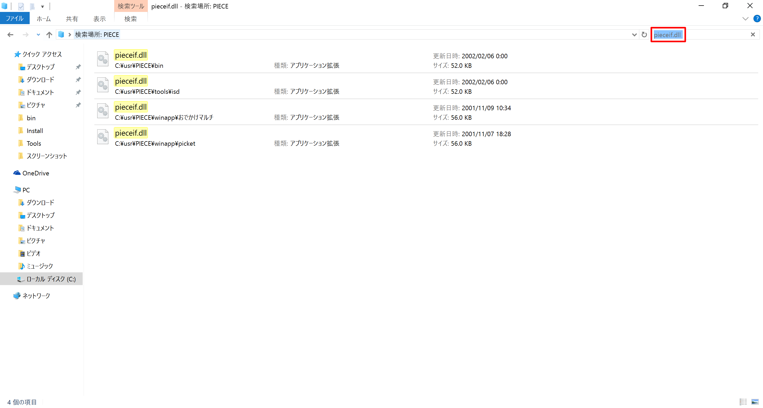Open pinned デスクトップ under Quick Access
The height and width of the screenshot is (408, 763).
coord(41,67)
